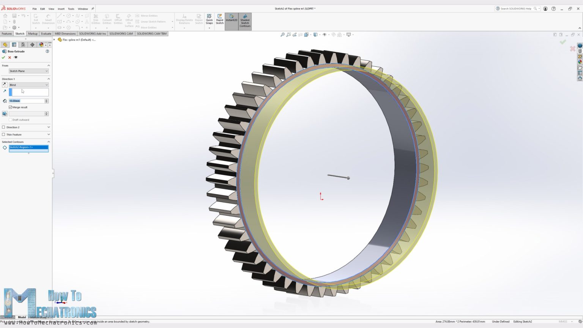Viewport: 583px width, 328px height.
Task: Toggle Shaded Sketch Contours
Action: click(245, 20)
